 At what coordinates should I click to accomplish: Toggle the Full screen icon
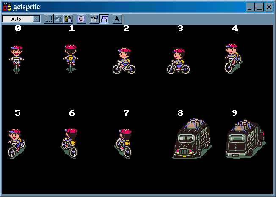click(x=81, y=19)
